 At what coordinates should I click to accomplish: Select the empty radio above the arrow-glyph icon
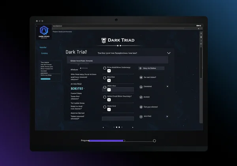(105, 68)
